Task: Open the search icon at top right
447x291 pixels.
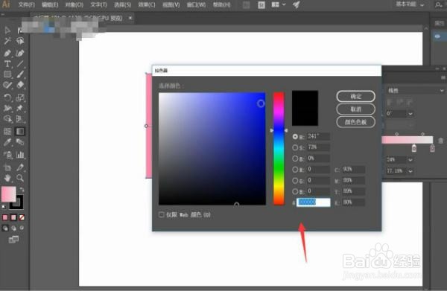Action: point(439,4)
